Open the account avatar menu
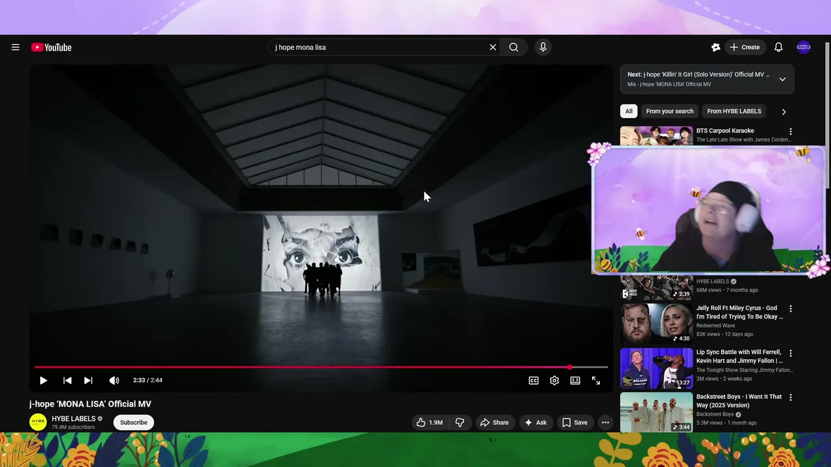831x467 pixels. coord(804,47)
